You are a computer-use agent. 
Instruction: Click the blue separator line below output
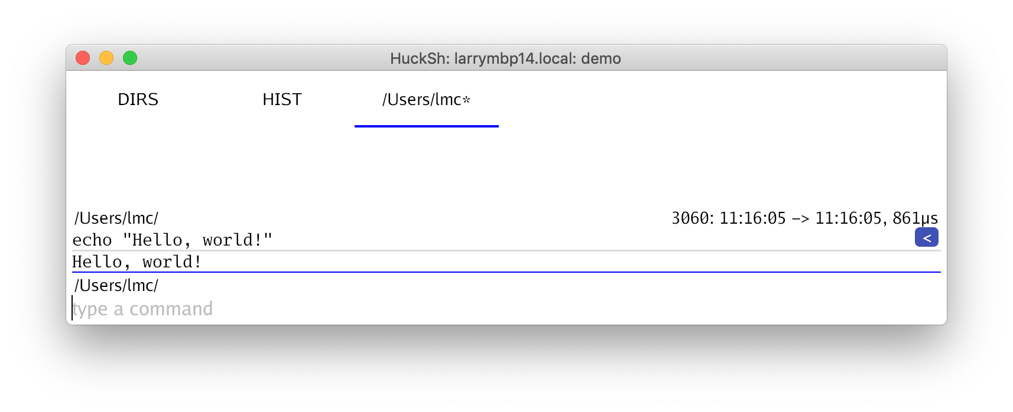coord(506,272)
